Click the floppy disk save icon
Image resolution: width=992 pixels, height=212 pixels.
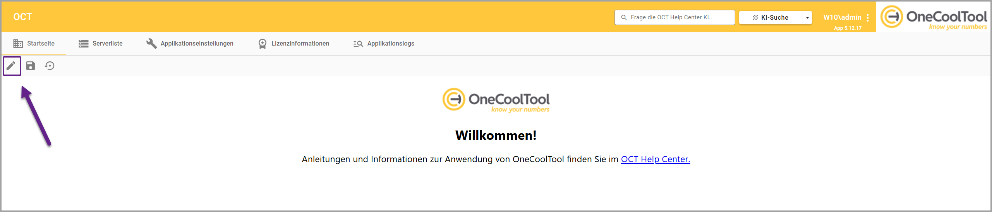pos(31,66)
